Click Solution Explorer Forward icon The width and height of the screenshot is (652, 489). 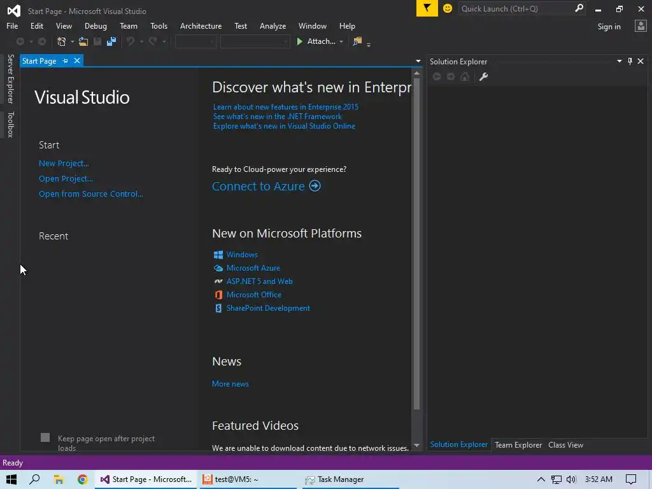[451, 76]
